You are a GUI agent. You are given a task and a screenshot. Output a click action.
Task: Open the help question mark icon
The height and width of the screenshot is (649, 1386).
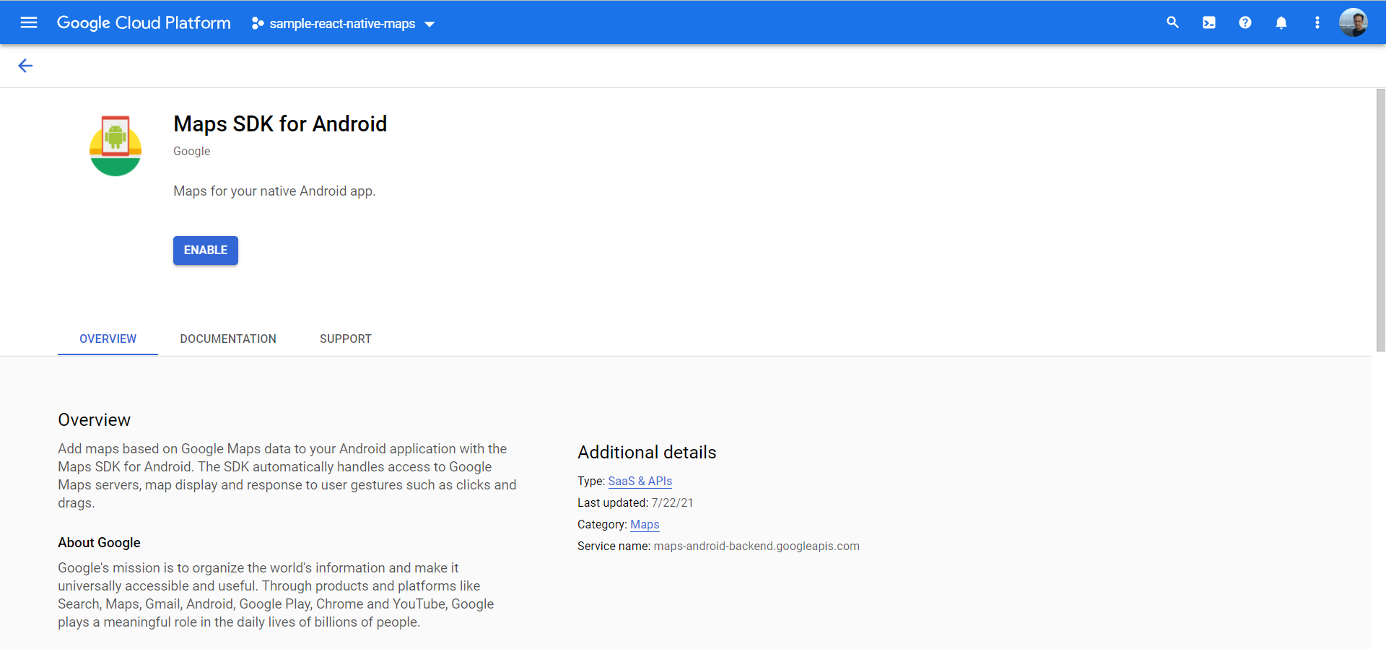1245,22
